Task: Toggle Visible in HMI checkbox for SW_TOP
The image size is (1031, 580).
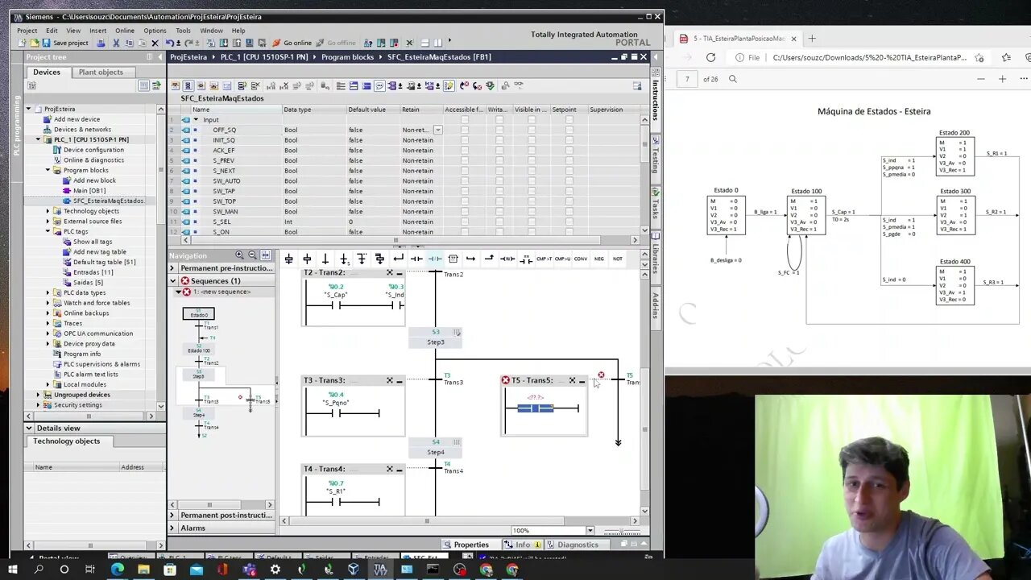Action: 531,201
